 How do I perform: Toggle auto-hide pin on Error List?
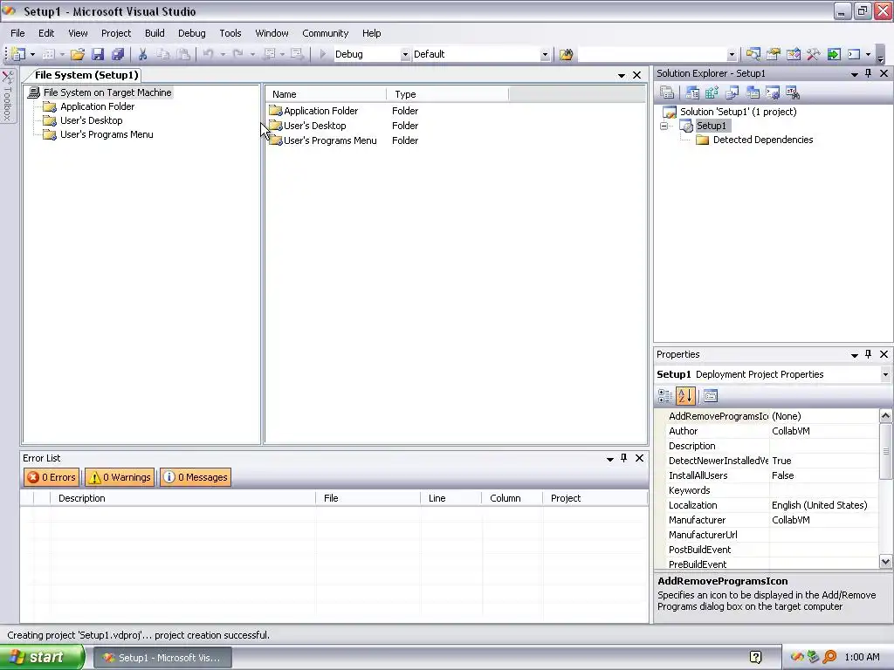(623, 457)
